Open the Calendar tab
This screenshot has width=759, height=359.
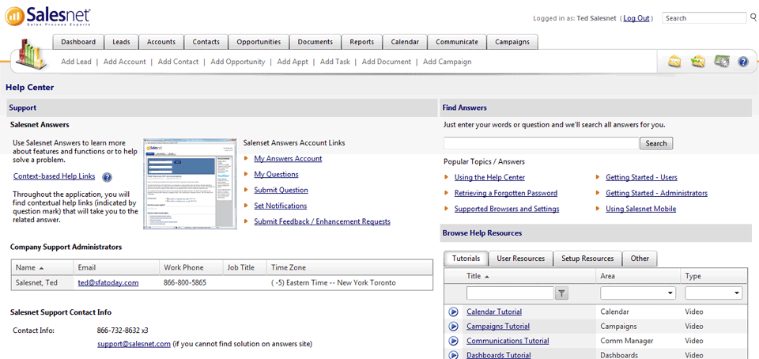[x=405, y=42]
